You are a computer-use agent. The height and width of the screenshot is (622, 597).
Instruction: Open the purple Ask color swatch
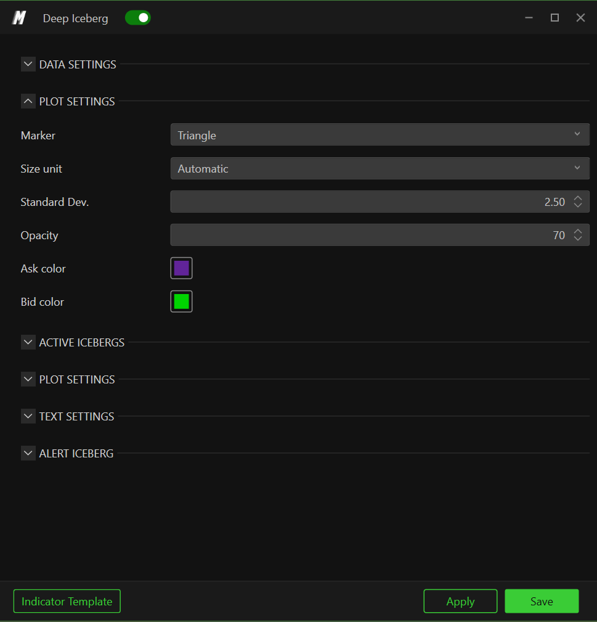182,268
